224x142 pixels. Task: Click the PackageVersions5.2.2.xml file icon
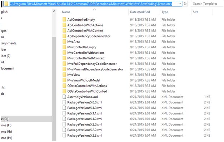(64, 130)
